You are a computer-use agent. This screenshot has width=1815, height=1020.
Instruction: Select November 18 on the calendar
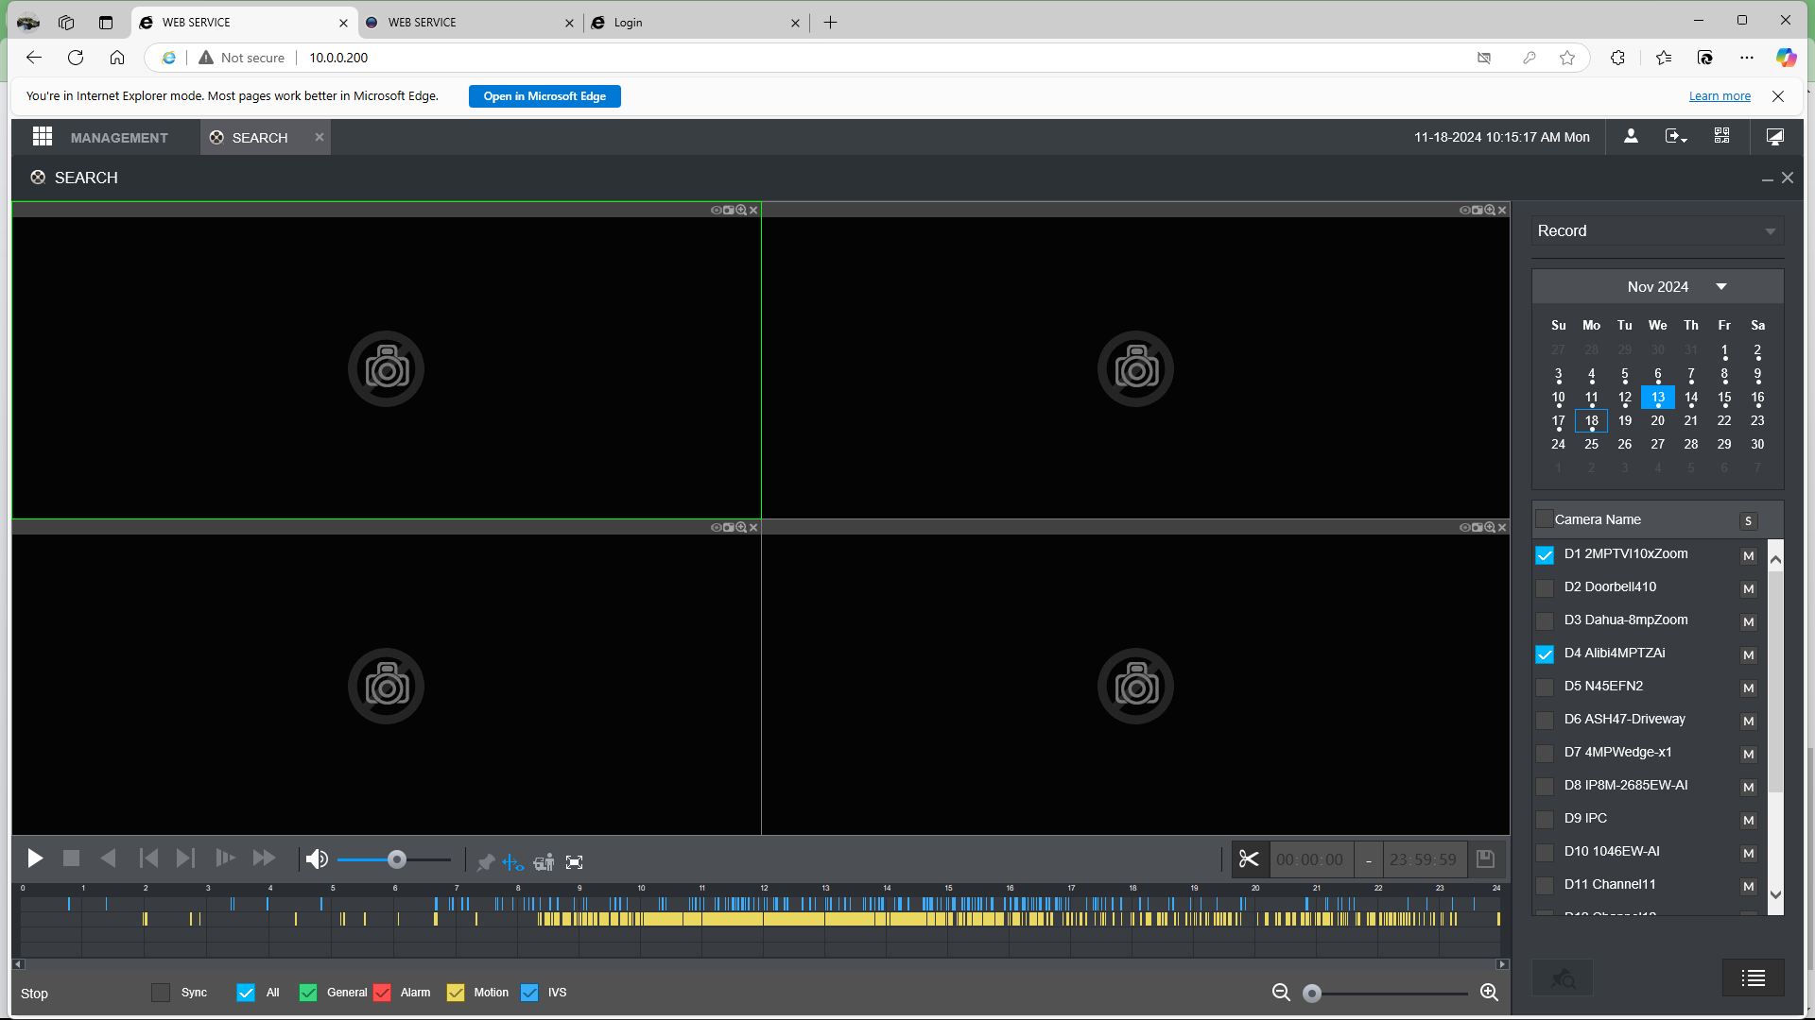point(1592,421)
